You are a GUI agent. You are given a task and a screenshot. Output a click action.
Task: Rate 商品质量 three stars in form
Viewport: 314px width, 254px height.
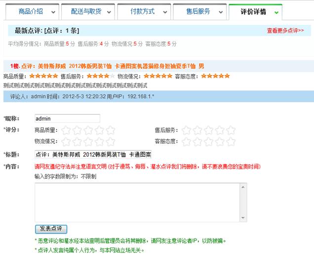[88, 130]
